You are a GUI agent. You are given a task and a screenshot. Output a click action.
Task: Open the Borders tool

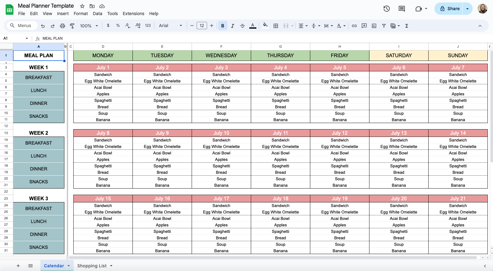click(276, 26)
